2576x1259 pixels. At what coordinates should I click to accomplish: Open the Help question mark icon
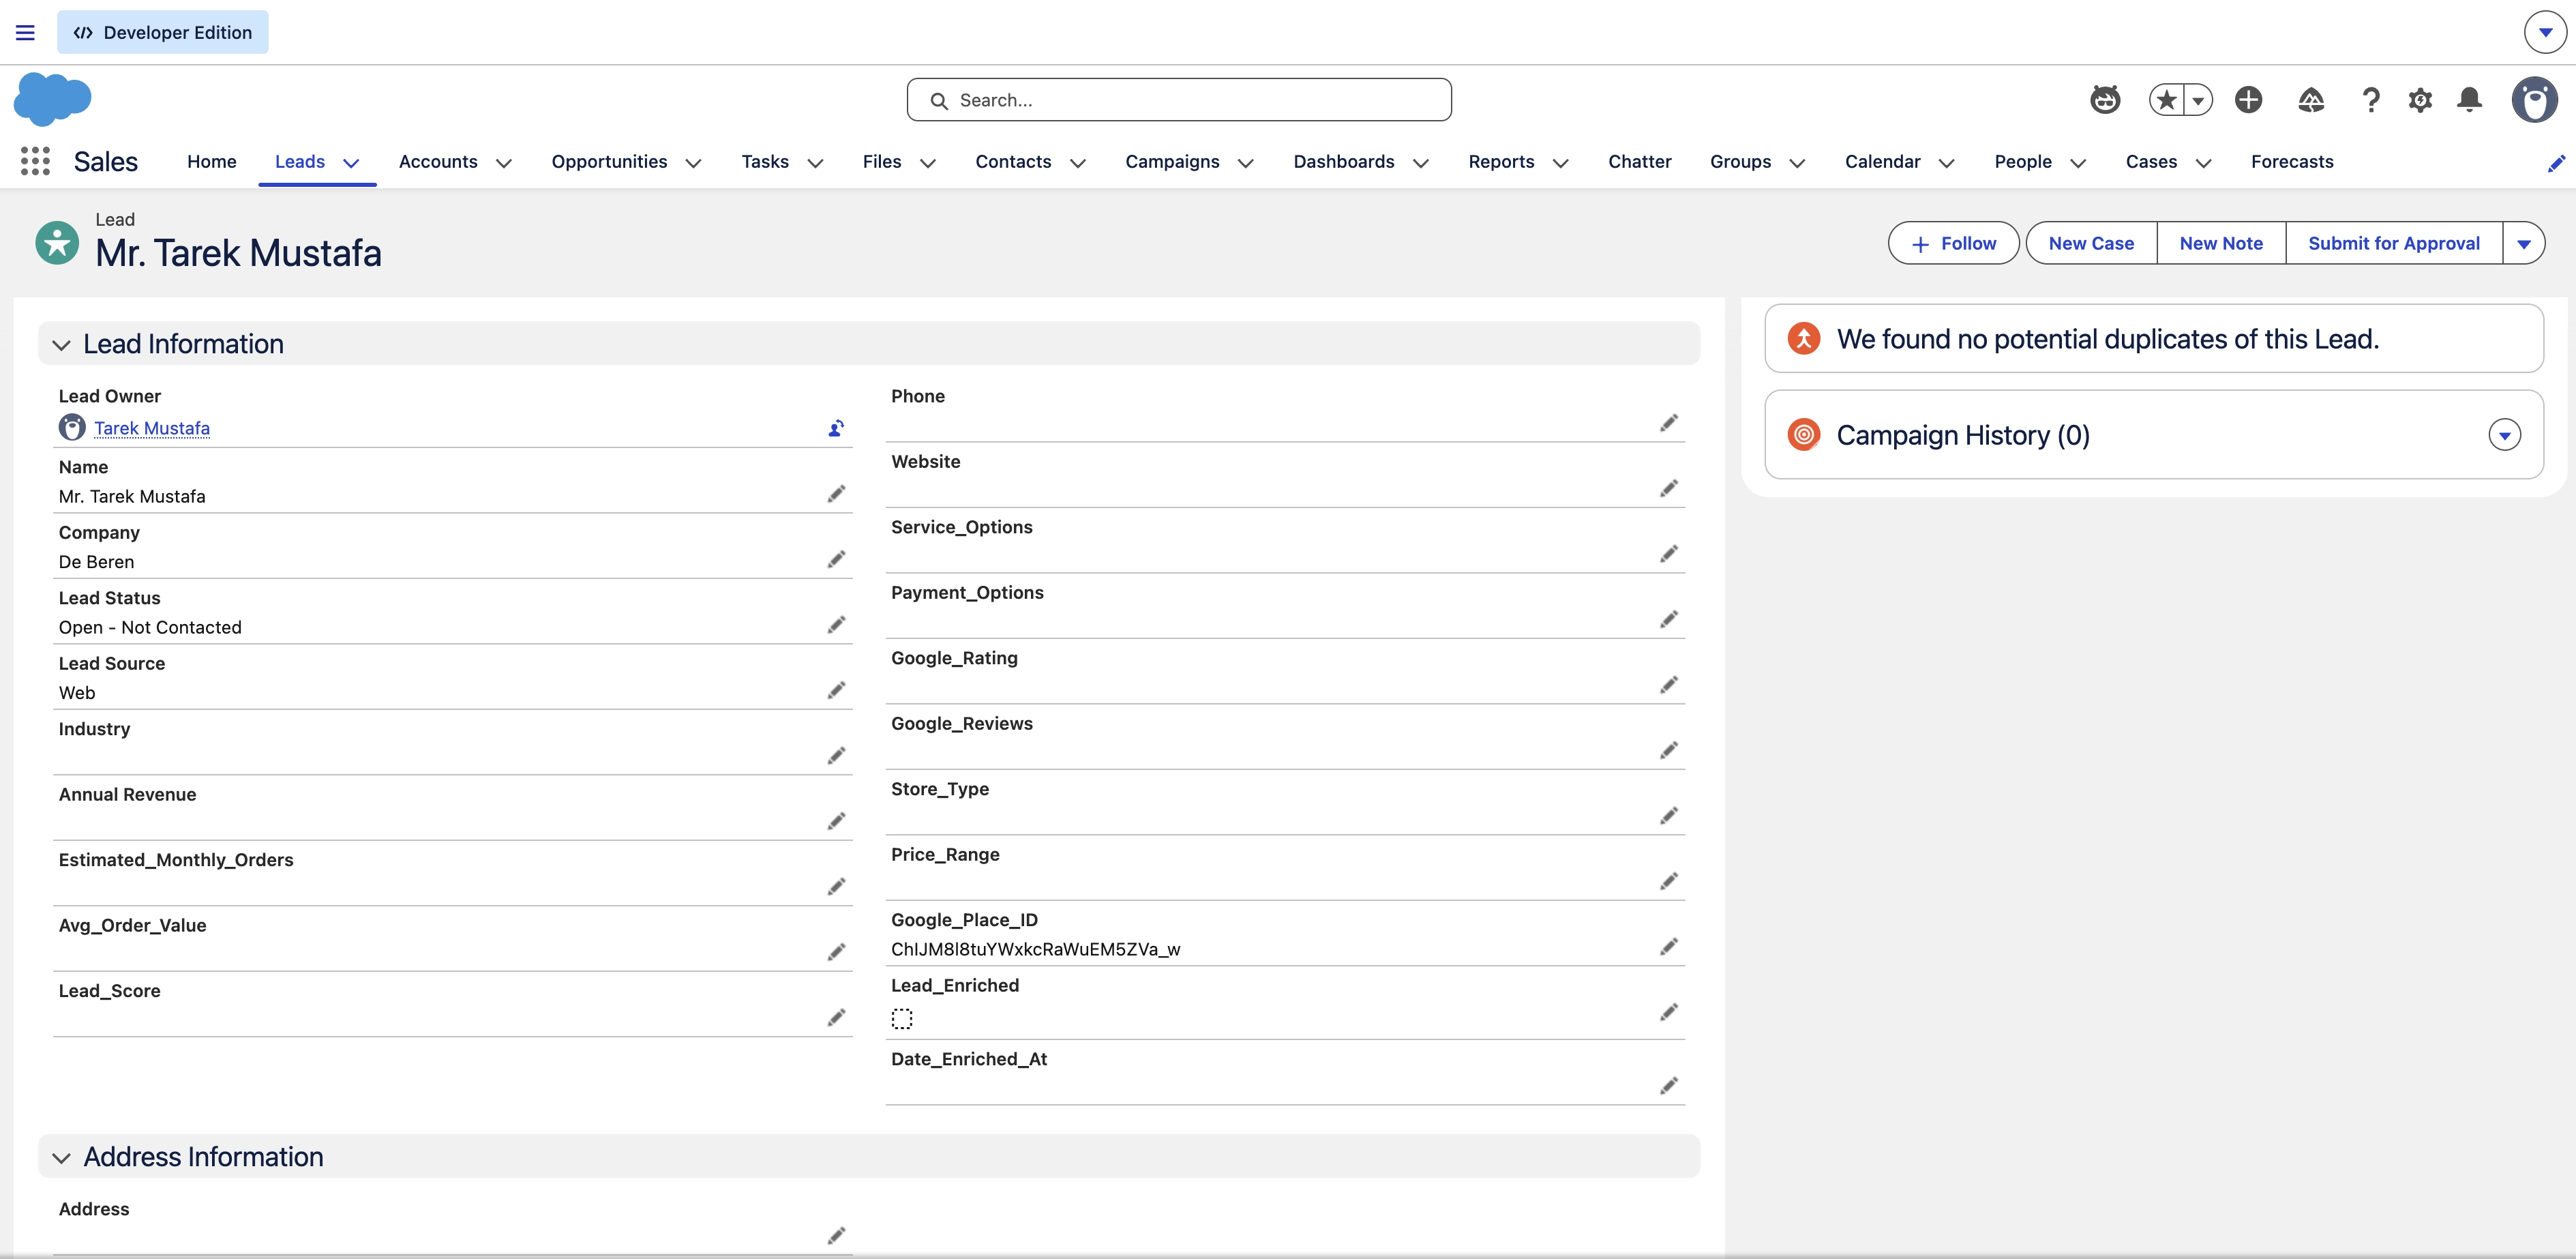[2371, 100]
